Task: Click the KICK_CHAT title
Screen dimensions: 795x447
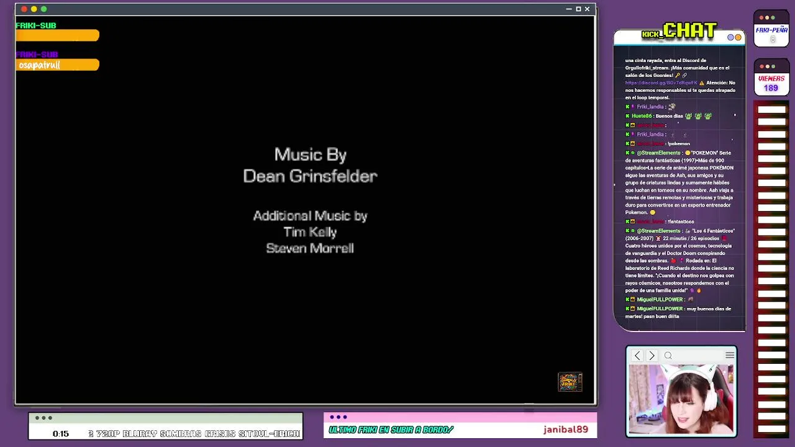Action: pos(679,31)
